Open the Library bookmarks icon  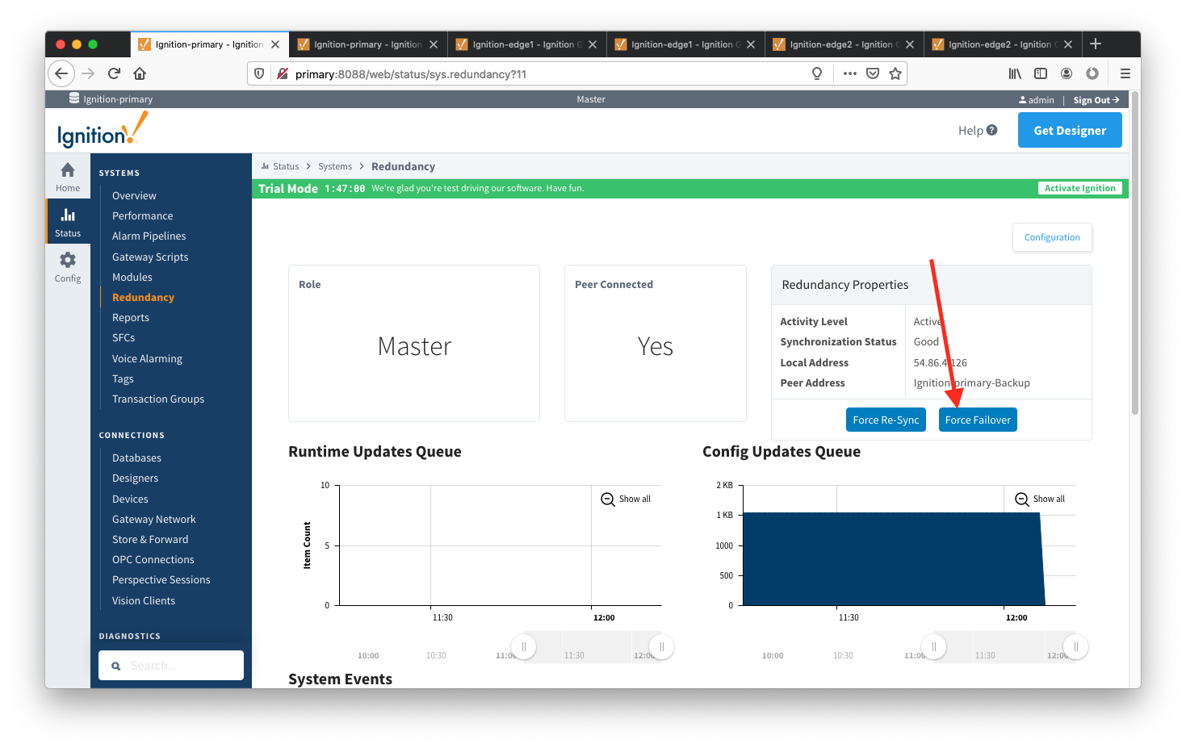coord(1015,73)
